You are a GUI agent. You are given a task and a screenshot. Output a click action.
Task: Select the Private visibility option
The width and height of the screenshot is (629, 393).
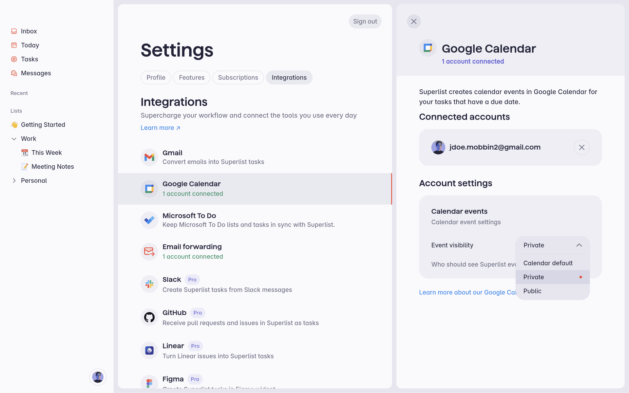pyautogui.click(x=553, y=277)
